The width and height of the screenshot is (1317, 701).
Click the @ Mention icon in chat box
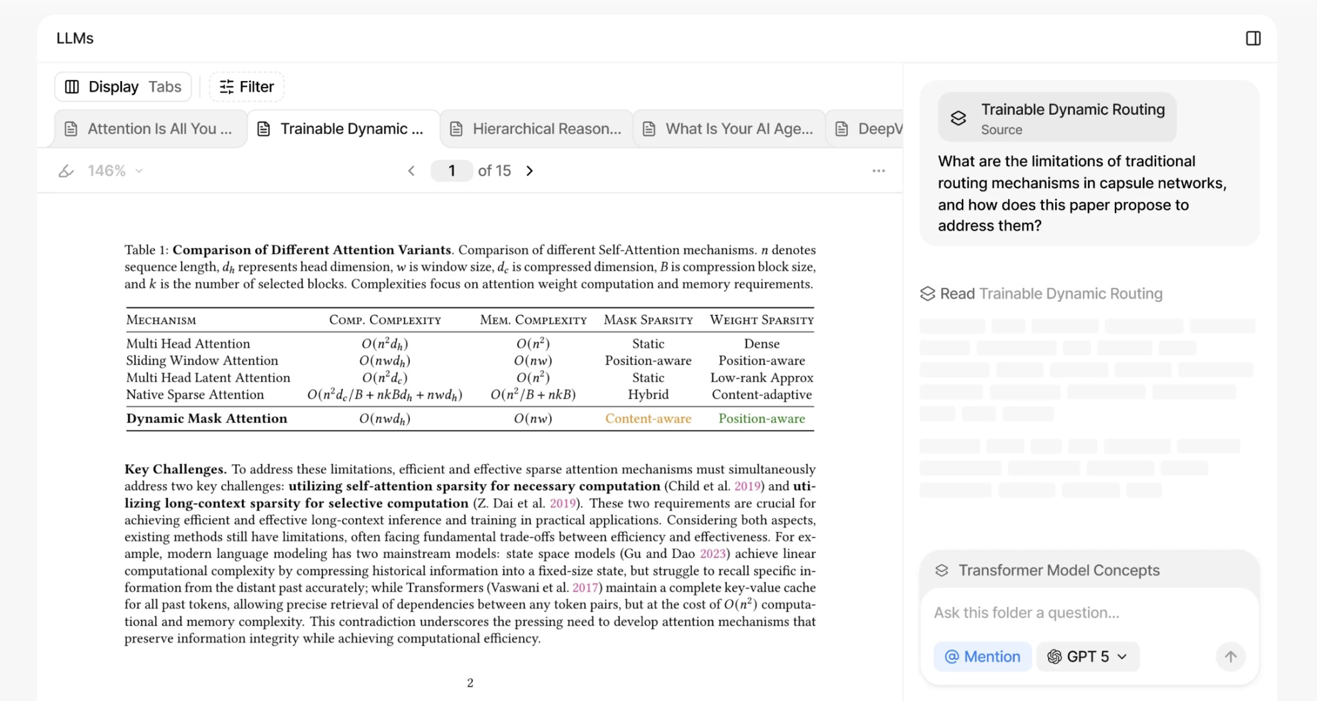(952, 656)
